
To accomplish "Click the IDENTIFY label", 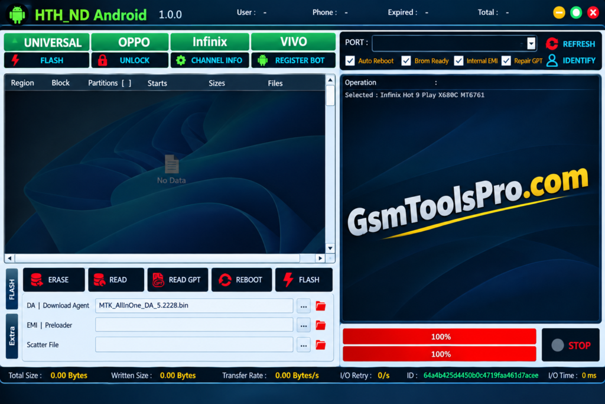I will click(x=579, y=61).
